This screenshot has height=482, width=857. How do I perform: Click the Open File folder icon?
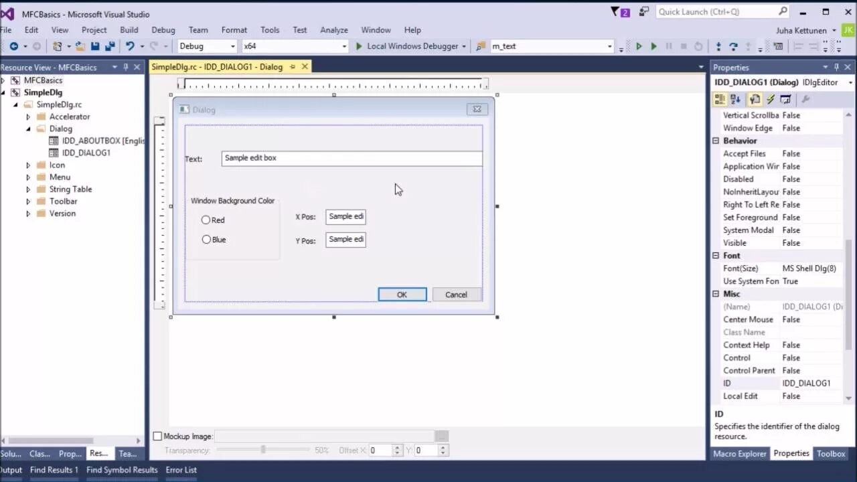pos(80,46)
